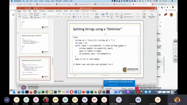The height and width of the screenshot is (105, 187).
Task: Click the notifications bell in browser page
Action: click(x=165, y=15)
